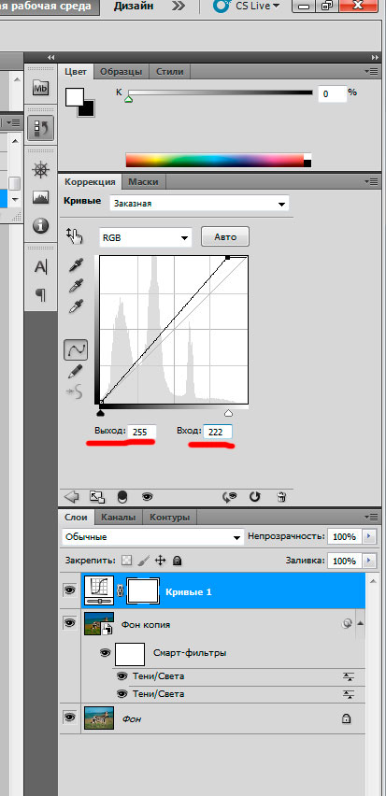Open the Character panel icon
This screenshot has width=386, height=796.
(40, 266)
